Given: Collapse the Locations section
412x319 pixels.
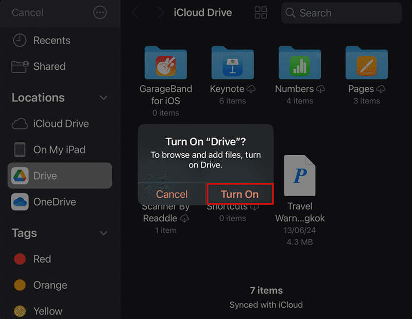Looking at the screenshot, I should click(x=104, y=98).
